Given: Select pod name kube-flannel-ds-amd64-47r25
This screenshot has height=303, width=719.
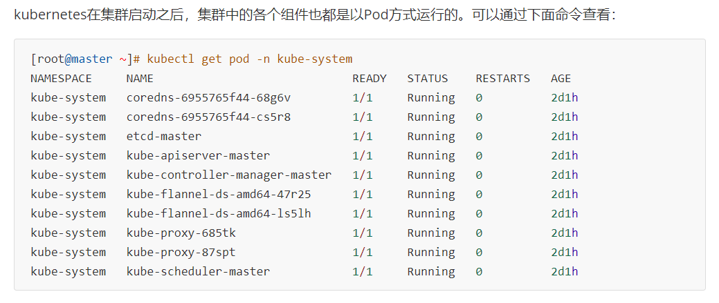Looking at the screenshot, I should tap(219, 194).
